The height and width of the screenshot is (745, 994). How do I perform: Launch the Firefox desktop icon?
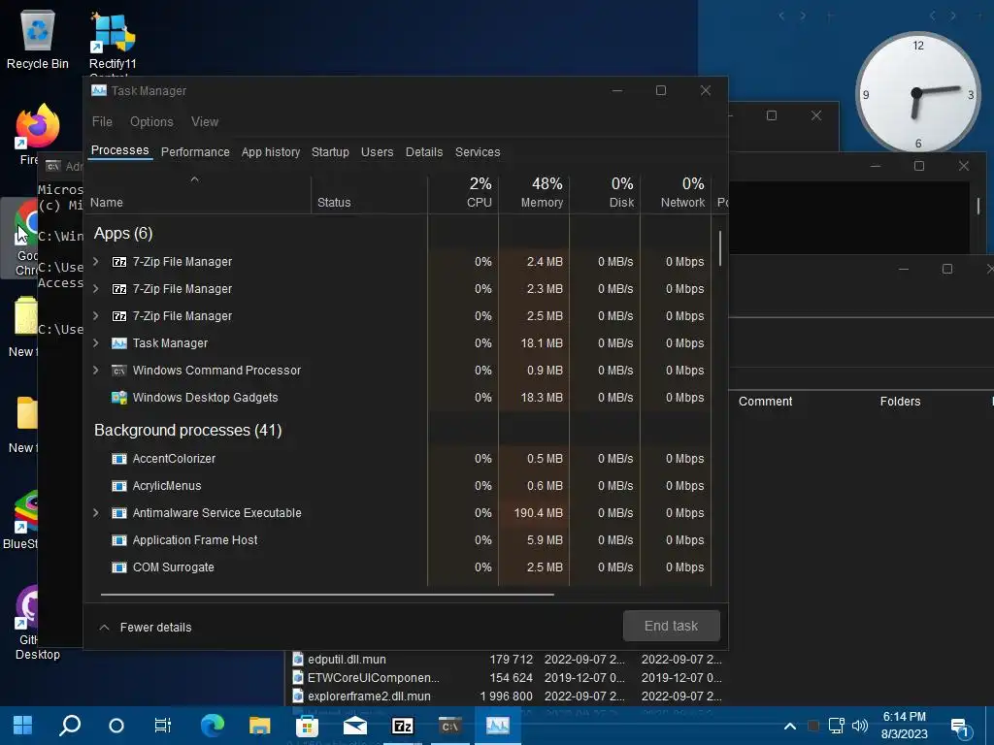[37, 134]
